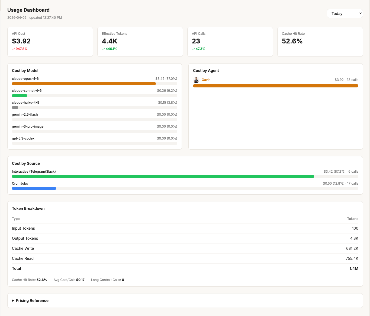The width and height of the screenshot is (370, 316).
Task: Click the API Cost trend arrow icon
Action: [x=14, y=49]
